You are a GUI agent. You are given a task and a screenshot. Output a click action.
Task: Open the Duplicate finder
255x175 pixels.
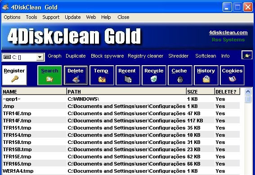pyautogui.click(x=76, y=56)
